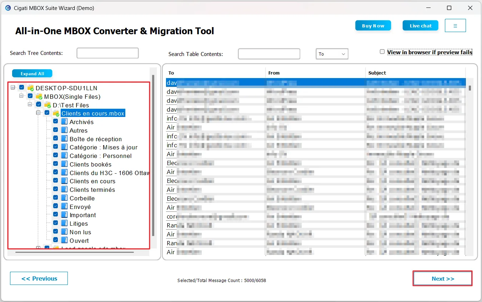Viewport: 482px width, 302px height.
Task: Open the To search field dropdown
Action: pos(332,54)
